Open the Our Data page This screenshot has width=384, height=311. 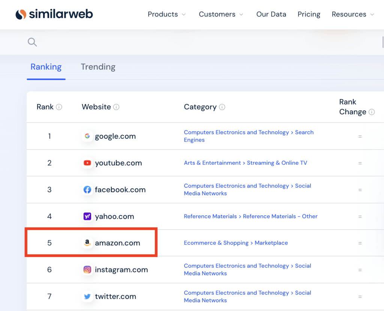coord(271,14)
